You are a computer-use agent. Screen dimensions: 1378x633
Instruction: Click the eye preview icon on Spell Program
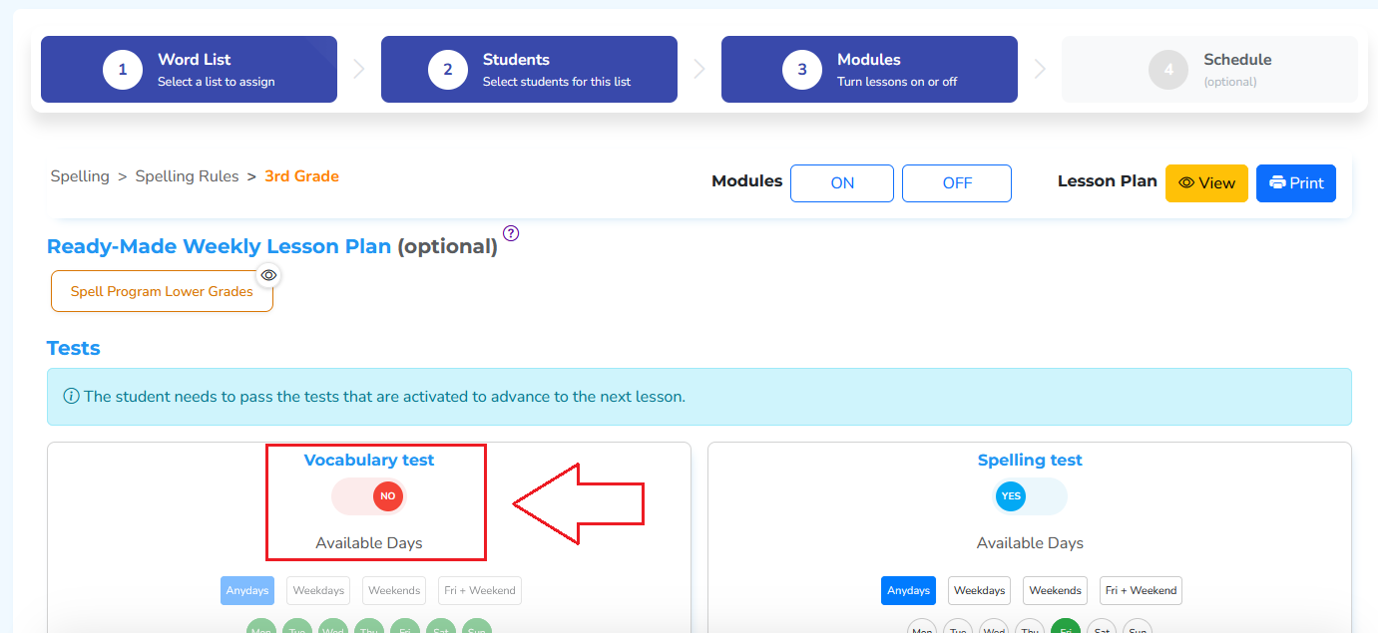tap(268, 275)
